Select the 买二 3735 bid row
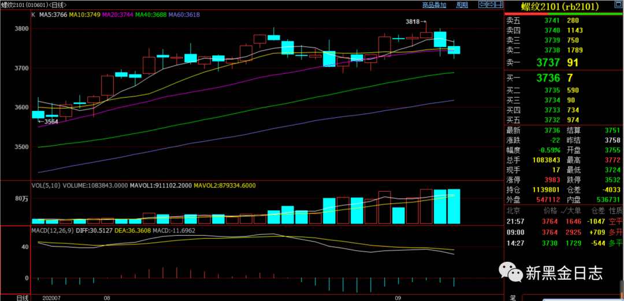The width and height of the screenshot is (624, 301). click(564, 90)
